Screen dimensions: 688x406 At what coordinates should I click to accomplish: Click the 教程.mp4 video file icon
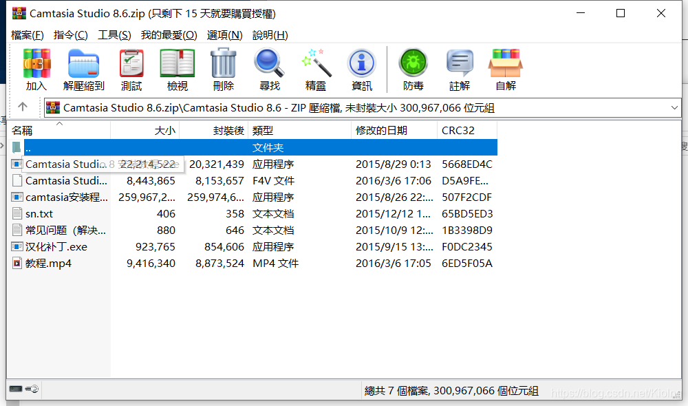(x=17, y=264)
